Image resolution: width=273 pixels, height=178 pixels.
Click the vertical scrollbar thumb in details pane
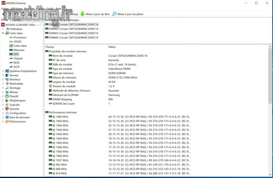tap(270, 76)
